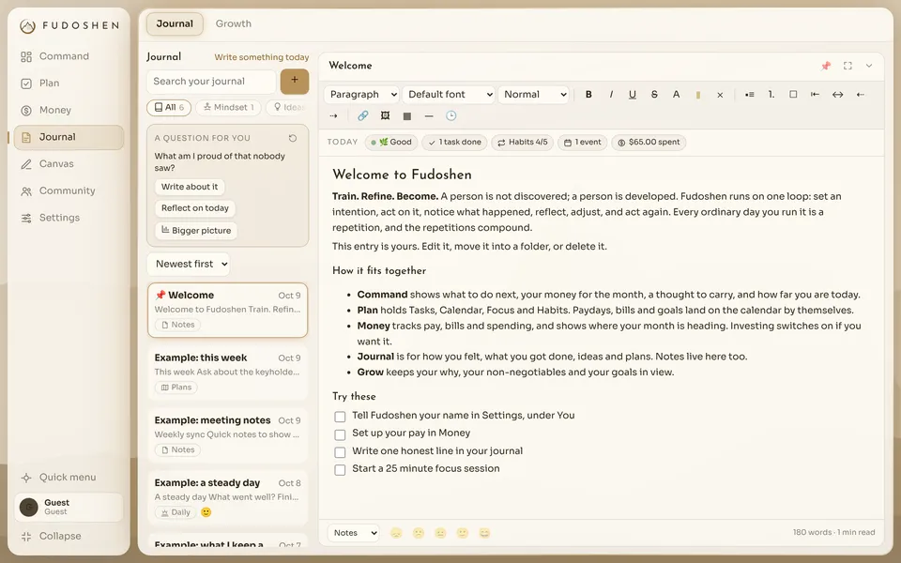Image resolution: width=901 pixels, height=563 pixels.
Task: Clear formatting with the X toolbar icon
Action: 720,95
